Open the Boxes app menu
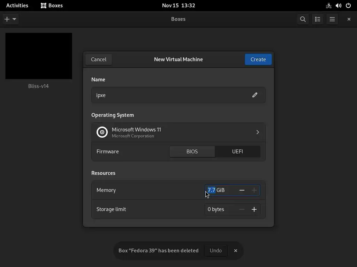This screenshot has width=357, height=267. (52, 6)
